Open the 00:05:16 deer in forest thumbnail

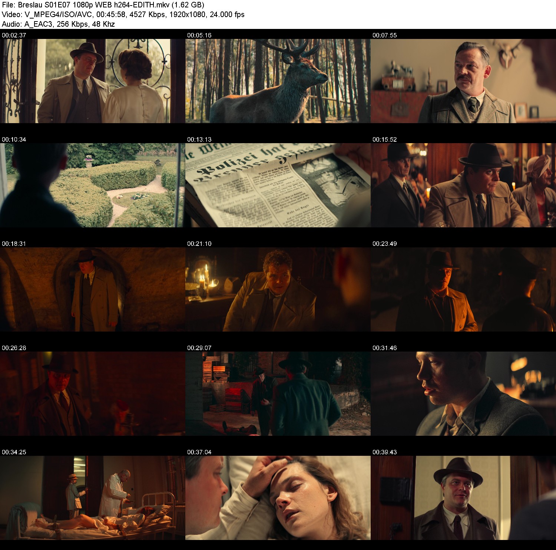(278, 81)
